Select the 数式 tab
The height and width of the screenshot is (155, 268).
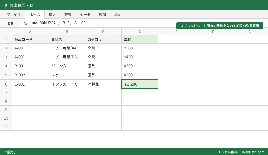[68, 15]
